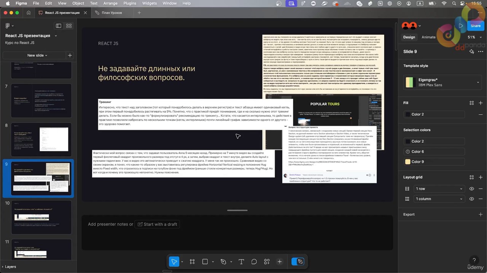The height and width of the screenshot is (273, 487).
Task: Select the Move tool in bottom toolbar
Action: 174,262
